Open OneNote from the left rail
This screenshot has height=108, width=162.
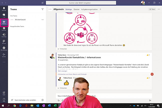4,35
